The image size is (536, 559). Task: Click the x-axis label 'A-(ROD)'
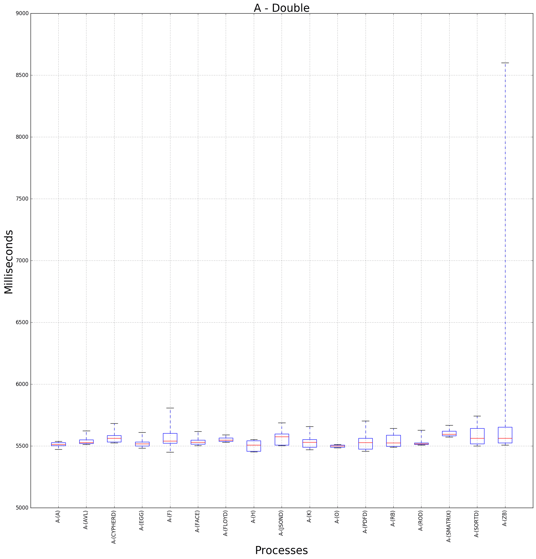(x=421, y=520)
